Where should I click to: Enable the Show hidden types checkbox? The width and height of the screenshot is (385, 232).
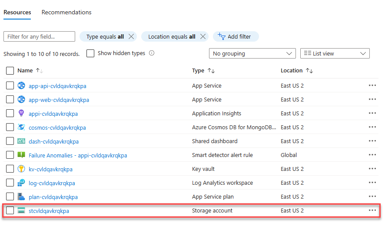click(x=90, y=53)
